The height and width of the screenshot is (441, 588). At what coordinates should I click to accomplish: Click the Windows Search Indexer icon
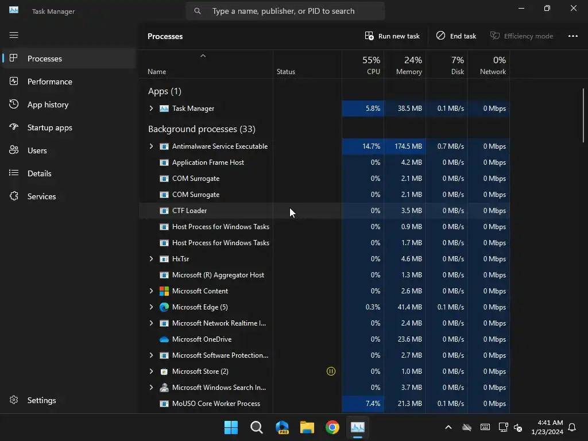(x=164, y=388)
